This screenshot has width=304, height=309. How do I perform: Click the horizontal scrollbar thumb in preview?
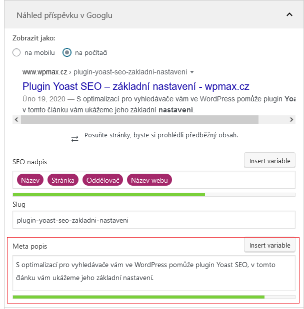[139, 120]
